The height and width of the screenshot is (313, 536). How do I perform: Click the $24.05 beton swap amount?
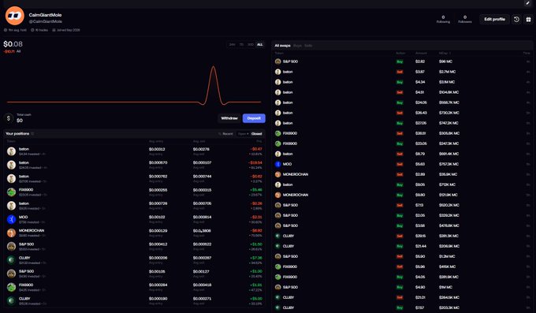(421, 102)
